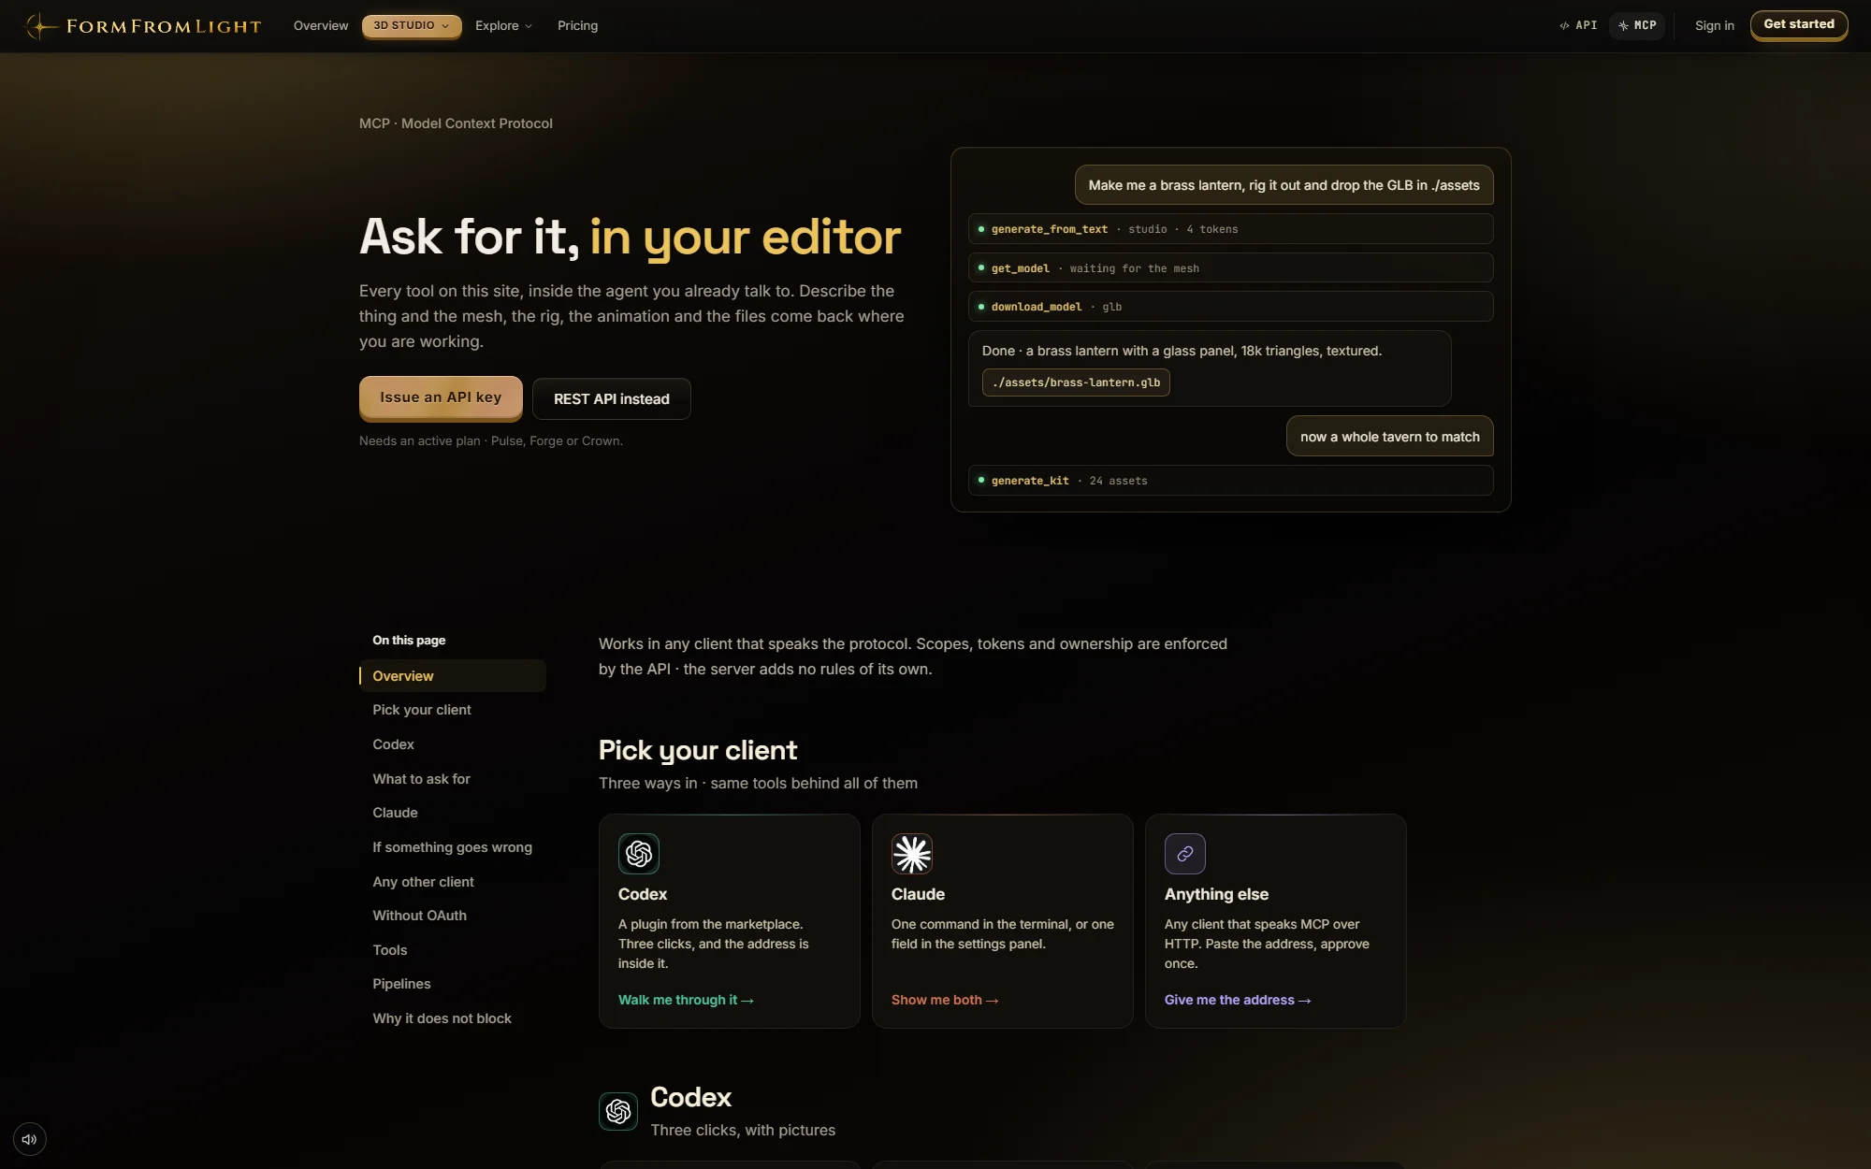Click the Pick your client heading

pos(698,750)
